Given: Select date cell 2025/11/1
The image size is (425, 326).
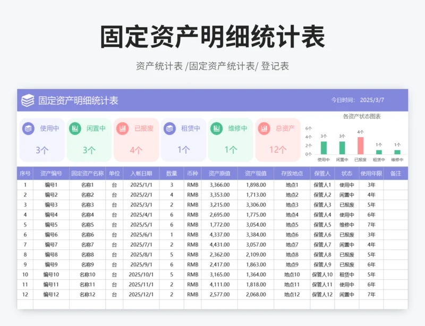Looking at the screenshot, I should tap(141, 285).
